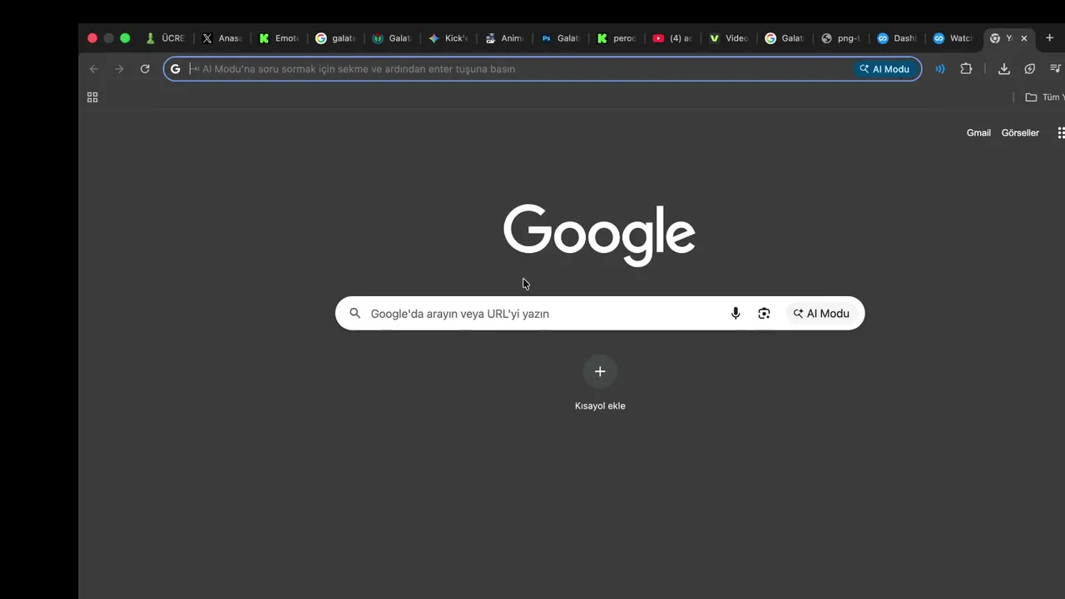This screenshot has height=599, width=1065.
Task: Switch to the X Anasayfa tab
Action: [222, 38]
